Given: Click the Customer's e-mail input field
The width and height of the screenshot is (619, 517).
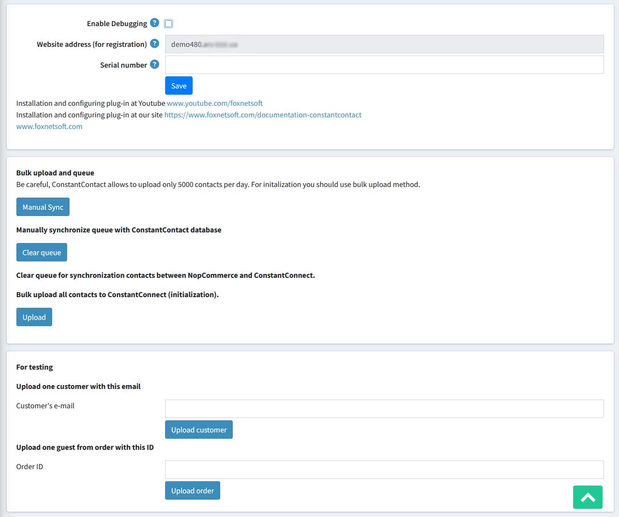Looking at the screenshot, I should (x=384, y=409).
